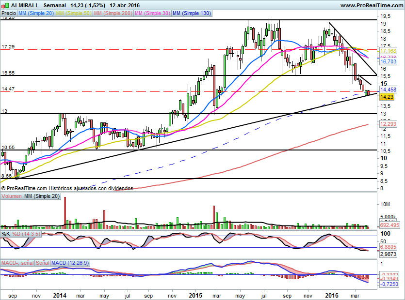The image size is (405, 300).
Task: Select the MM (Simple 200) red label
Action: 113,13
